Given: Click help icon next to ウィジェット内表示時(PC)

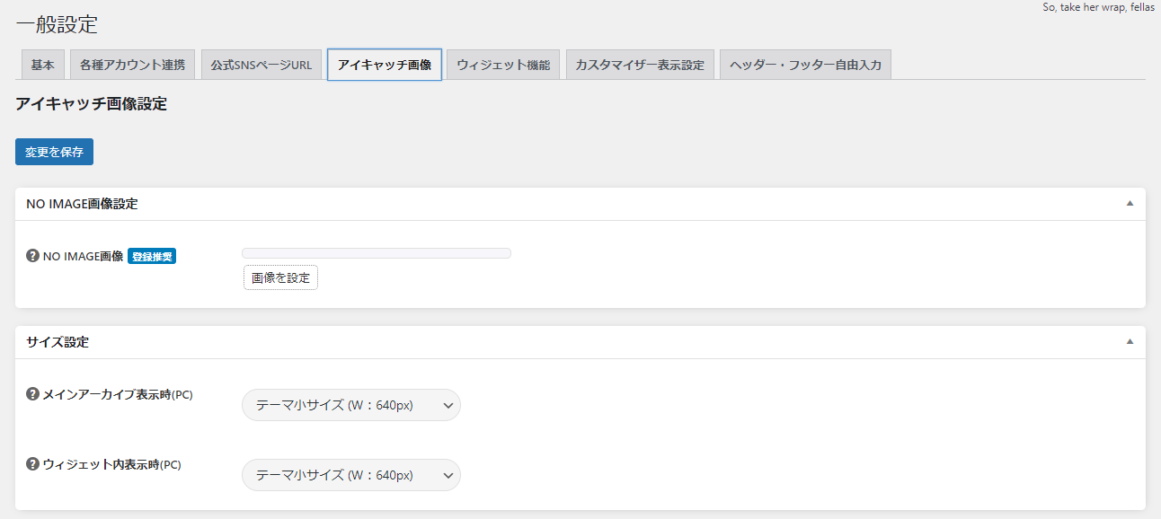Looking at the screenshot, I should (x=33, y=464).
